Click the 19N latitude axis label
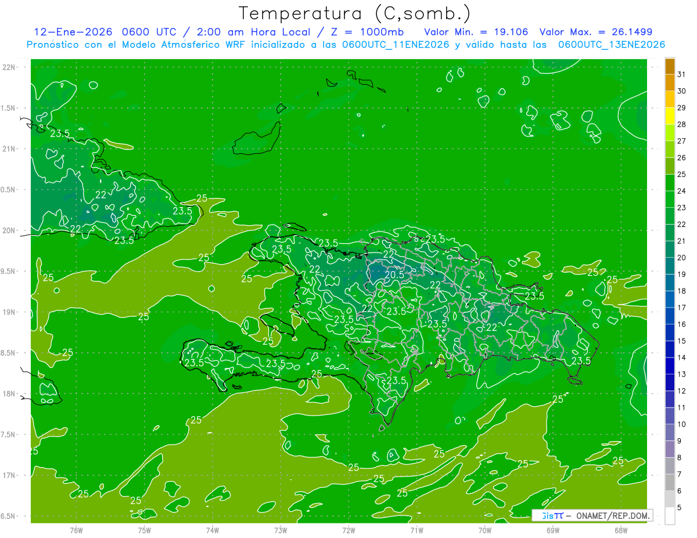This screenshot has height=538, width=697. click(9, 312)
